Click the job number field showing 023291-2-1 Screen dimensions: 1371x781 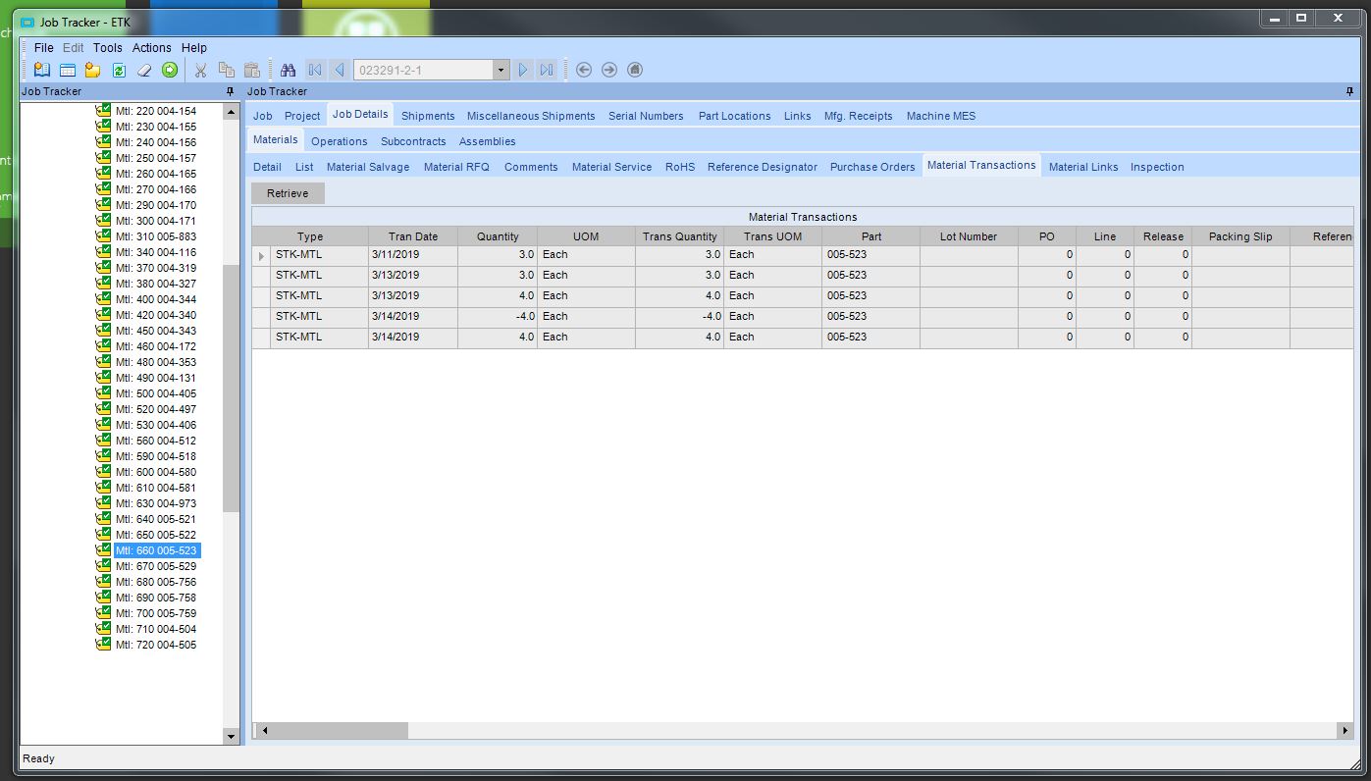tap(424, 70)
